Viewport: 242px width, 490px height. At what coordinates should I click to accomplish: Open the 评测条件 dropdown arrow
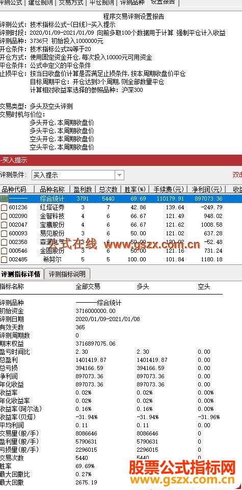(119, 175)
